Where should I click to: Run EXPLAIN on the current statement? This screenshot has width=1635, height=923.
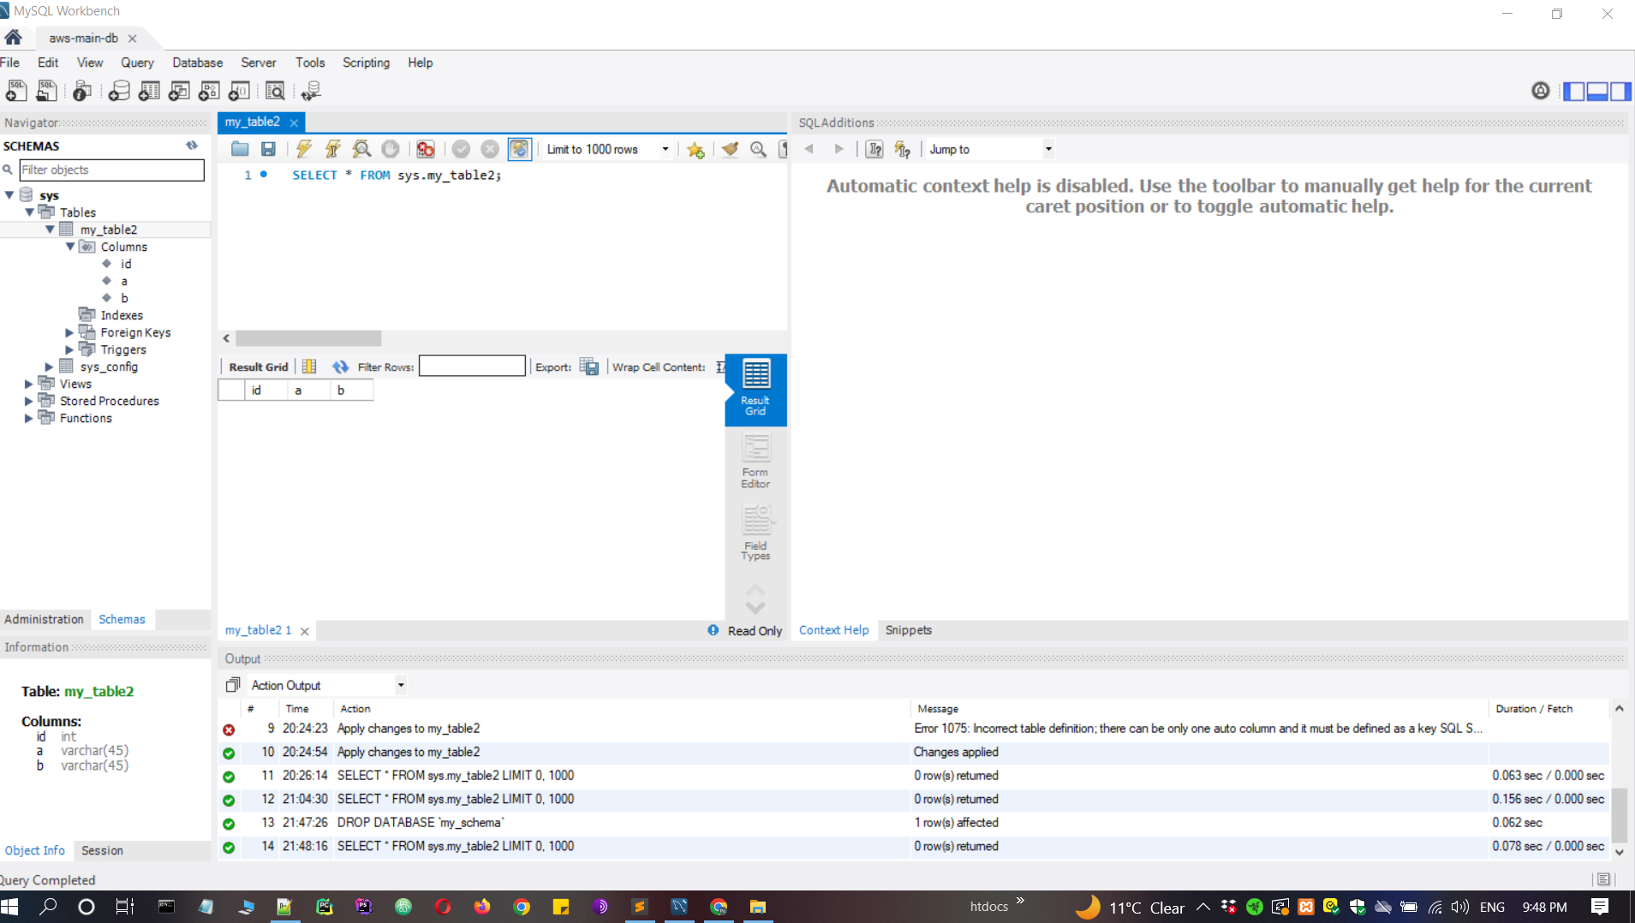pos(362,149)
